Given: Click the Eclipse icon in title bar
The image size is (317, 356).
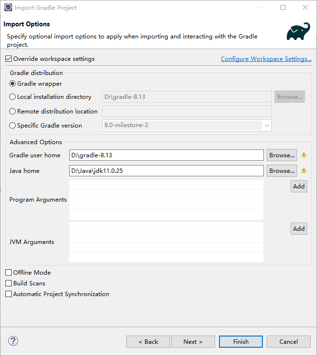Looking at the screenshot, I should pyautogui.click(x=8, y=7).
